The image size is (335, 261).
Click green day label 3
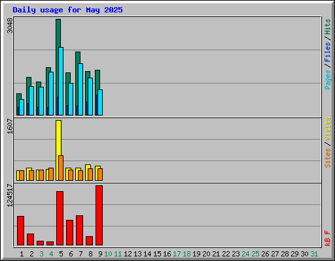click(41, 254)
